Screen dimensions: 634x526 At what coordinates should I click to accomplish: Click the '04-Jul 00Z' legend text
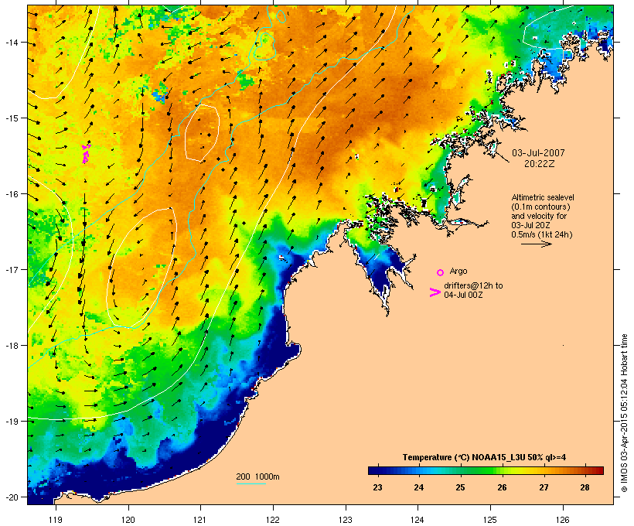(x=463, y=295)
